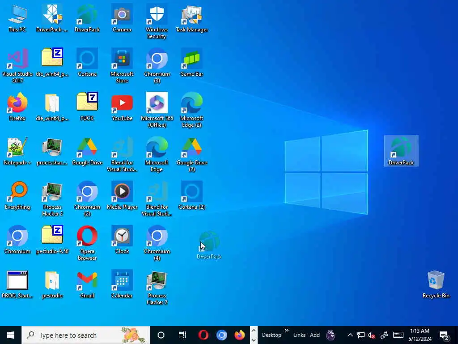This screenshot has height=344, width=458.
Task: Select the Media Player shortcut
Action: tap(122, 196)
